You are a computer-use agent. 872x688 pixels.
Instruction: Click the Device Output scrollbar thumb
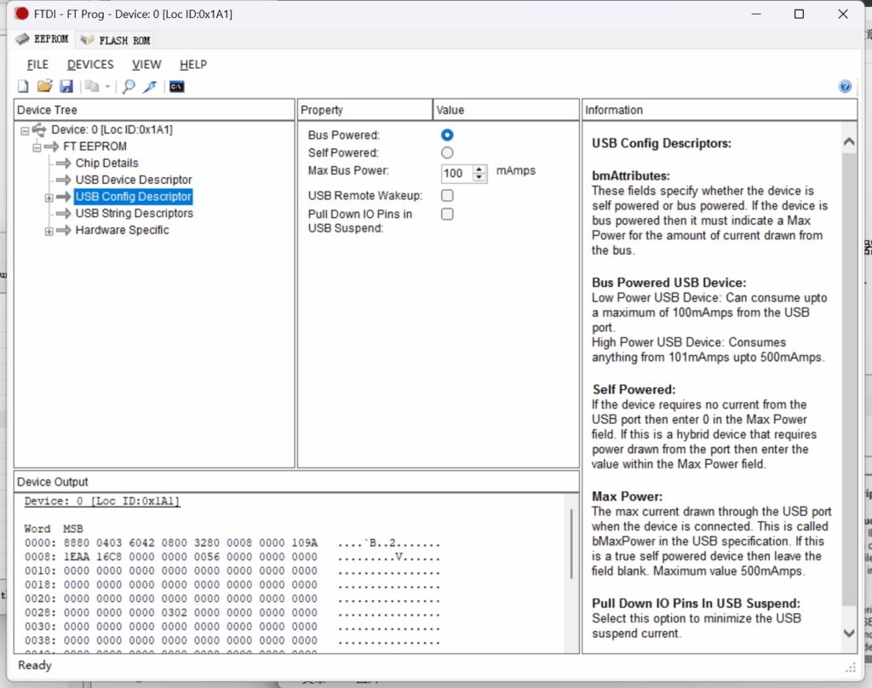(x=571, y=544)
